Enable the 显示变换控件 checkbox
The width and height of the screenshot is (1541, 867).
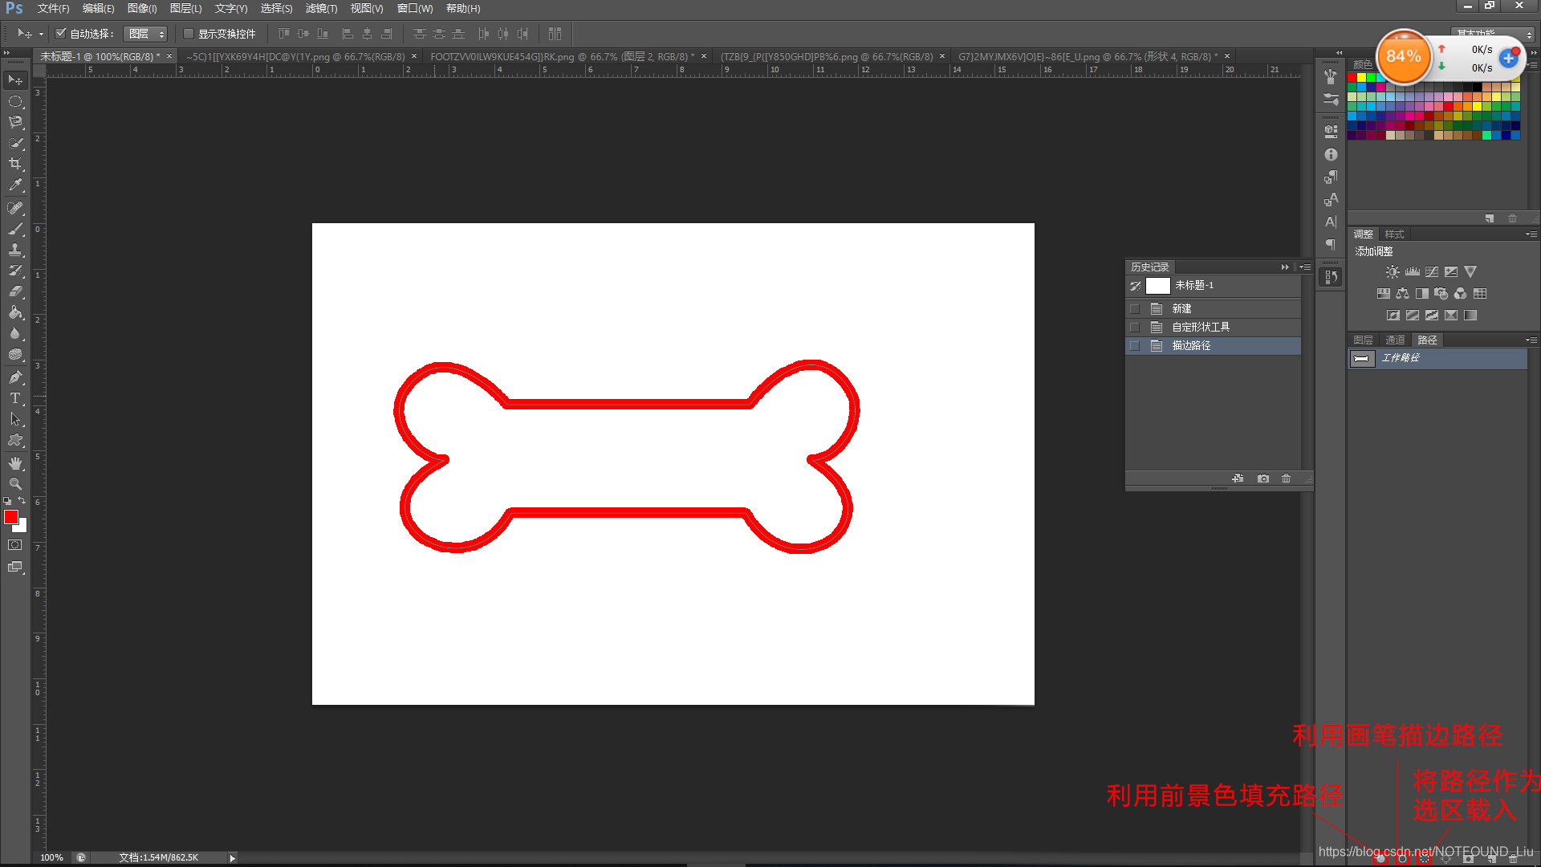[189, 34]
